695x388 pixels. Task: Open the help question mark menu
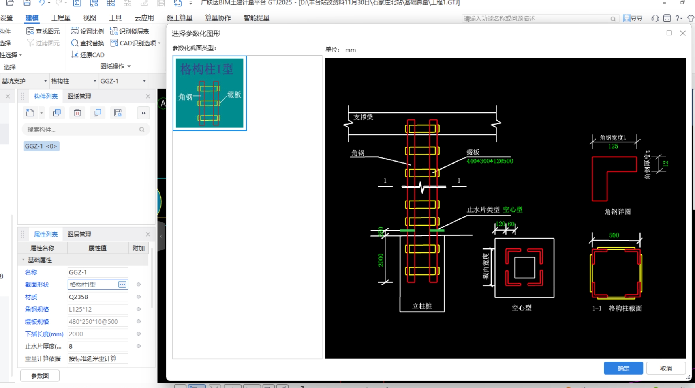pyautogui.click(x=678, y=18)
